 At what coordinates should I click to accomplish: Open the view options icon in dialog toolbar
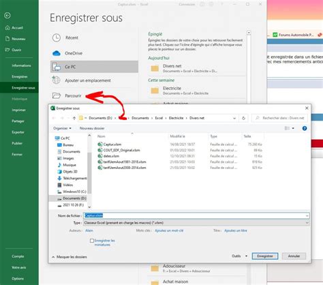(x=287, y=128)
